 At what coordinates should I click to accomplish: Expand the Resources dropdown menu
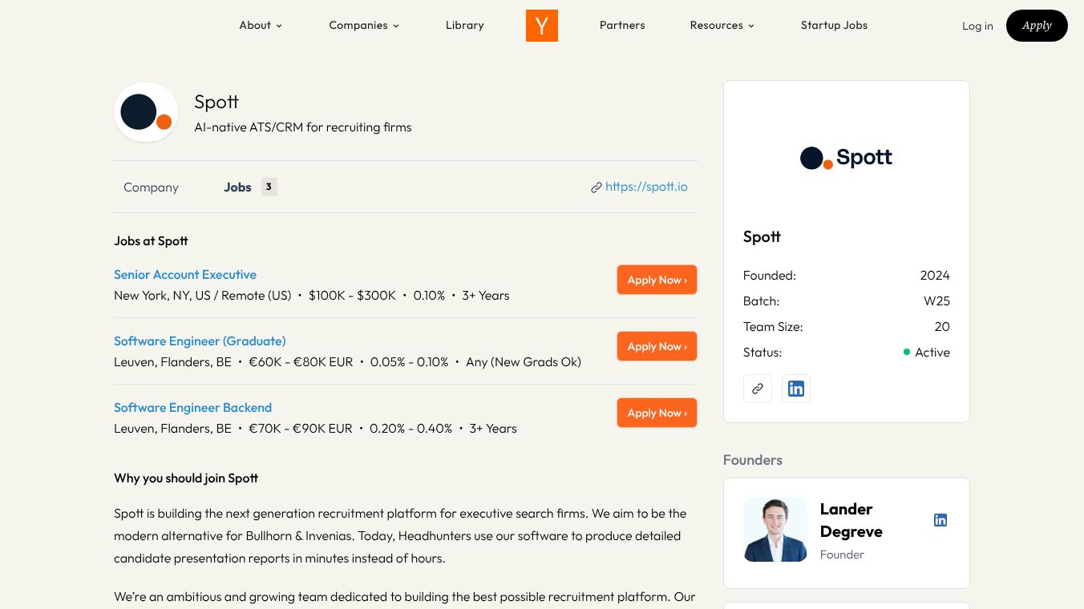coord(722,26)
